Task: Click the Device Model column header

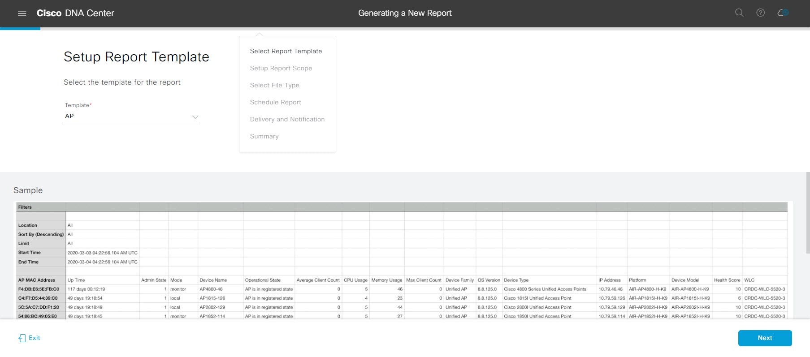Action: pos(685,280)
